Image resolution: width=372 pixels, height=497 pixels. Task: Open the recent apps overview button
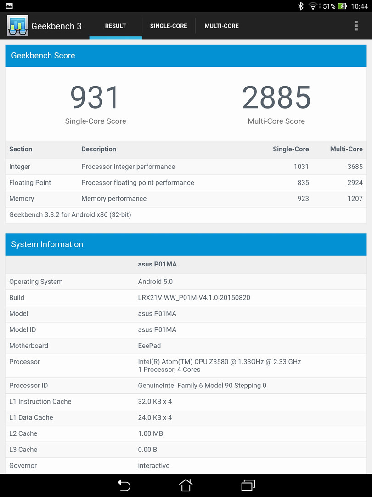click(248, 485)
